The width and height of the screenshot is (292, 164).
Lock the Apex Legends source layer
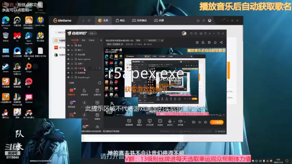72,59
